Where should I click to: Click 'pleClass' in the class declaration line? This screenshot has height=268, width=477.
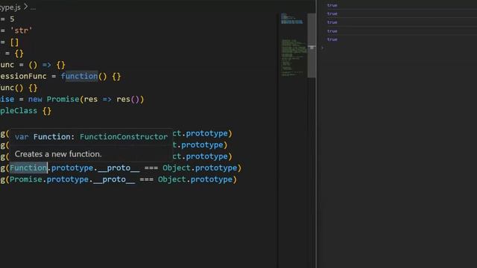click(x=19, y=111)
